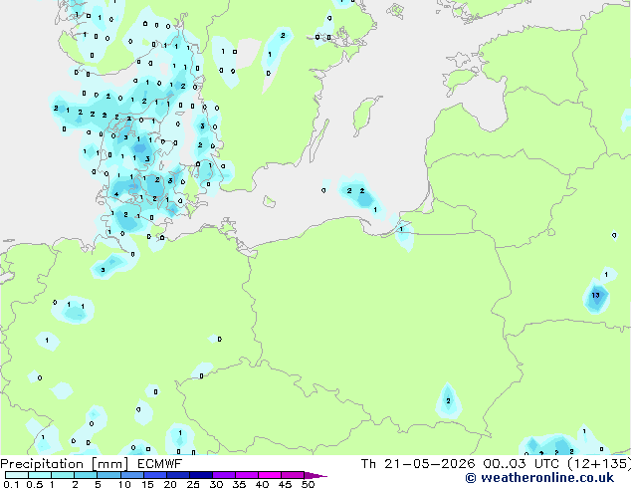Click the '(12+135)' forecast offset text
The height and width of the screenshot is (488, 631).
599,464
